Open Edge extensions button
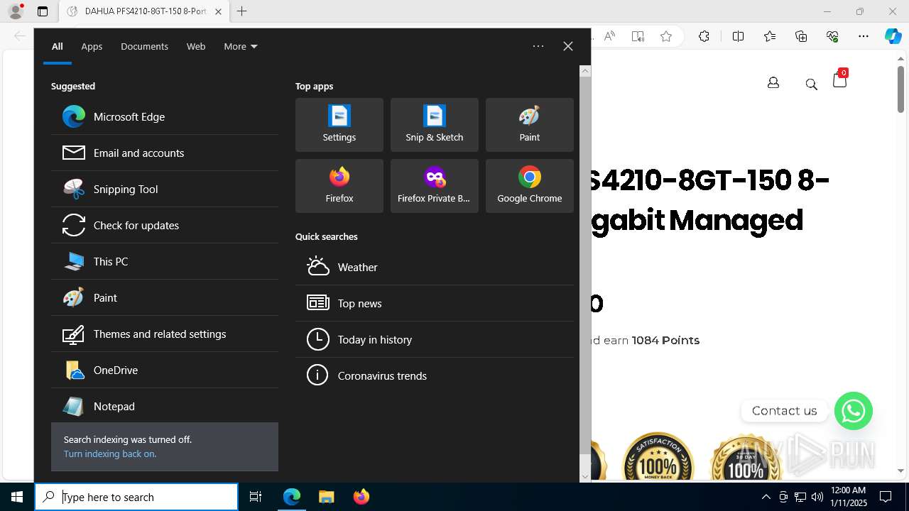Screen dimensions: 909x511 point(704,36)
